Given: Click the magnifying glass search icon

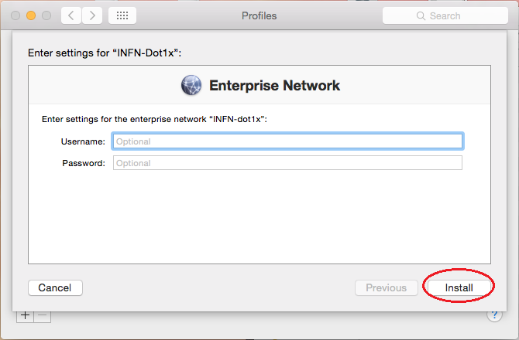Looking at the screenshot, I should [x=421, y=16].
